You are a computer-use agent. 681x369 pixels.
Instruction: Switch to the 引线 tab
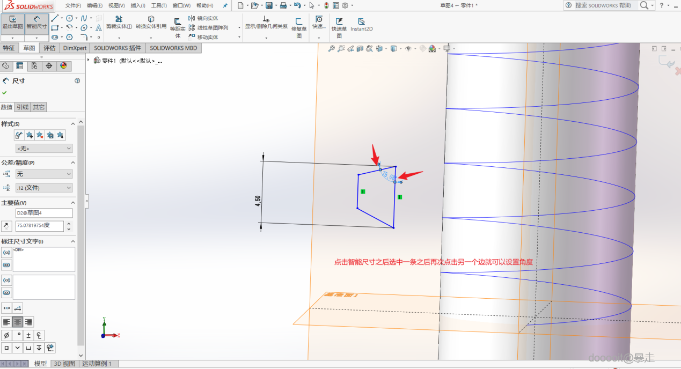(x=23, y=107)
